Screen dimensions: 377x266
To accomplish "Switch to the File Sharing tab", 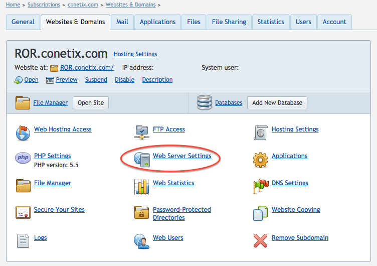I will click(229, 22).
